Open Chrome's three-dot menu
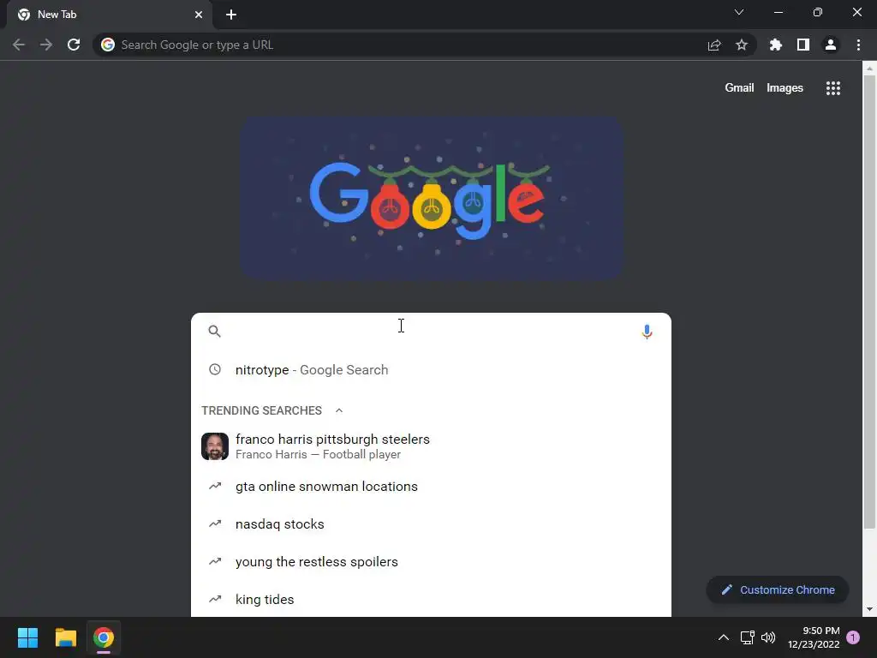Screen dimensions: 877x658 (858, 45)
